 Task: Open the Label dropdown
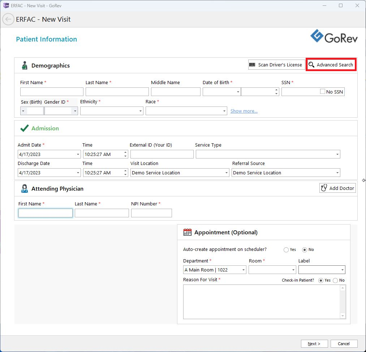point(343,270)
